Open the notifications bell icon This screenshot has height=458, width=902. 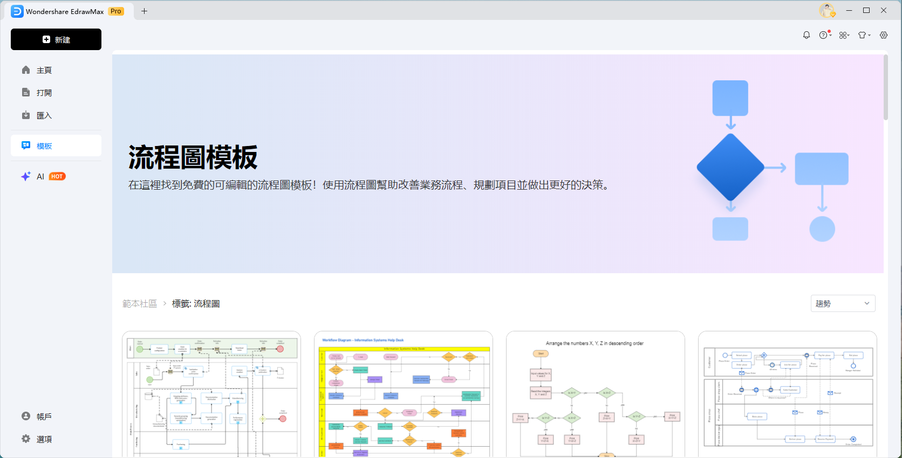tap(807, 35)
